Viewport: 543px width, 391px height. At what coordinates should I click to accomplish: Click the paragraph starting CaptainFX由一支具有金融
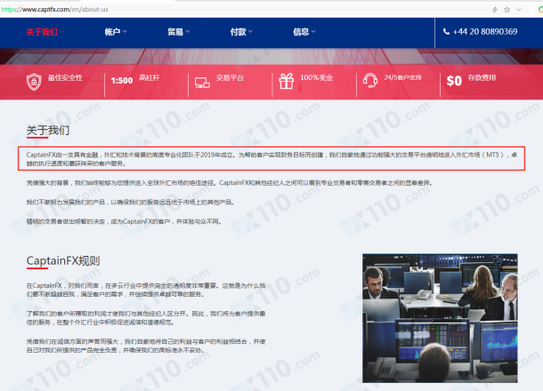coord(271,159)
